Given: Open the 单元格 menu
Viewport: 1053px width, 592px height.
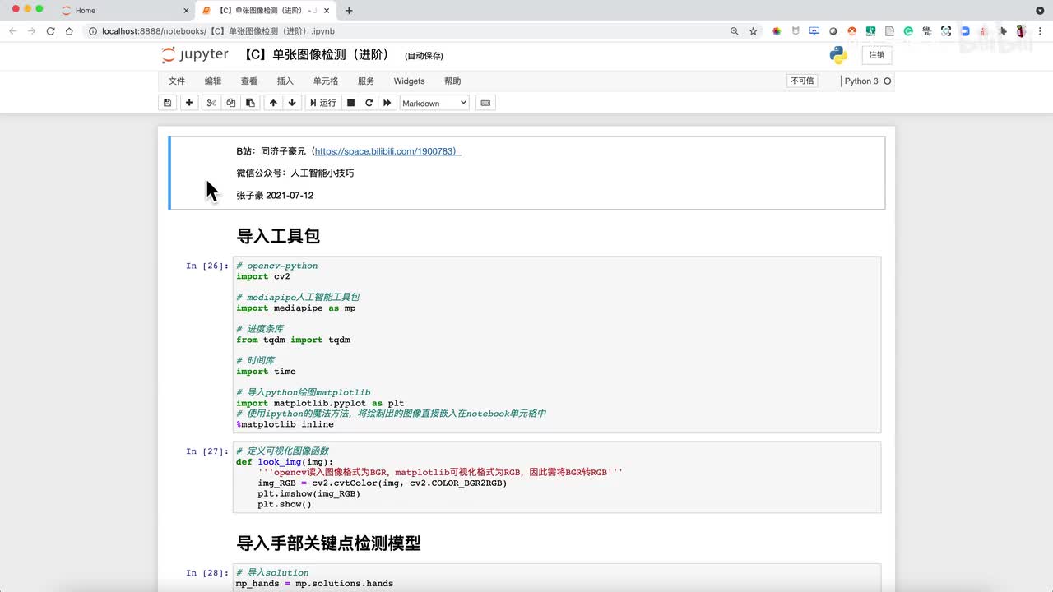Looking at the screenshot, I should 326,81.
